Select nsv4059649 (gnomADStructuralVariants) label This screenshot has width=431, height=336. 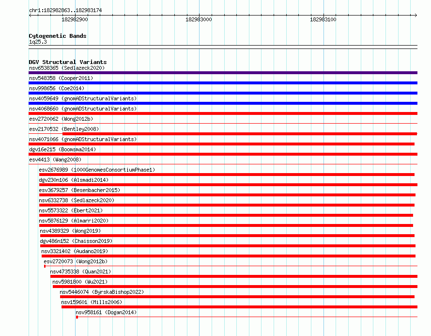83,98
